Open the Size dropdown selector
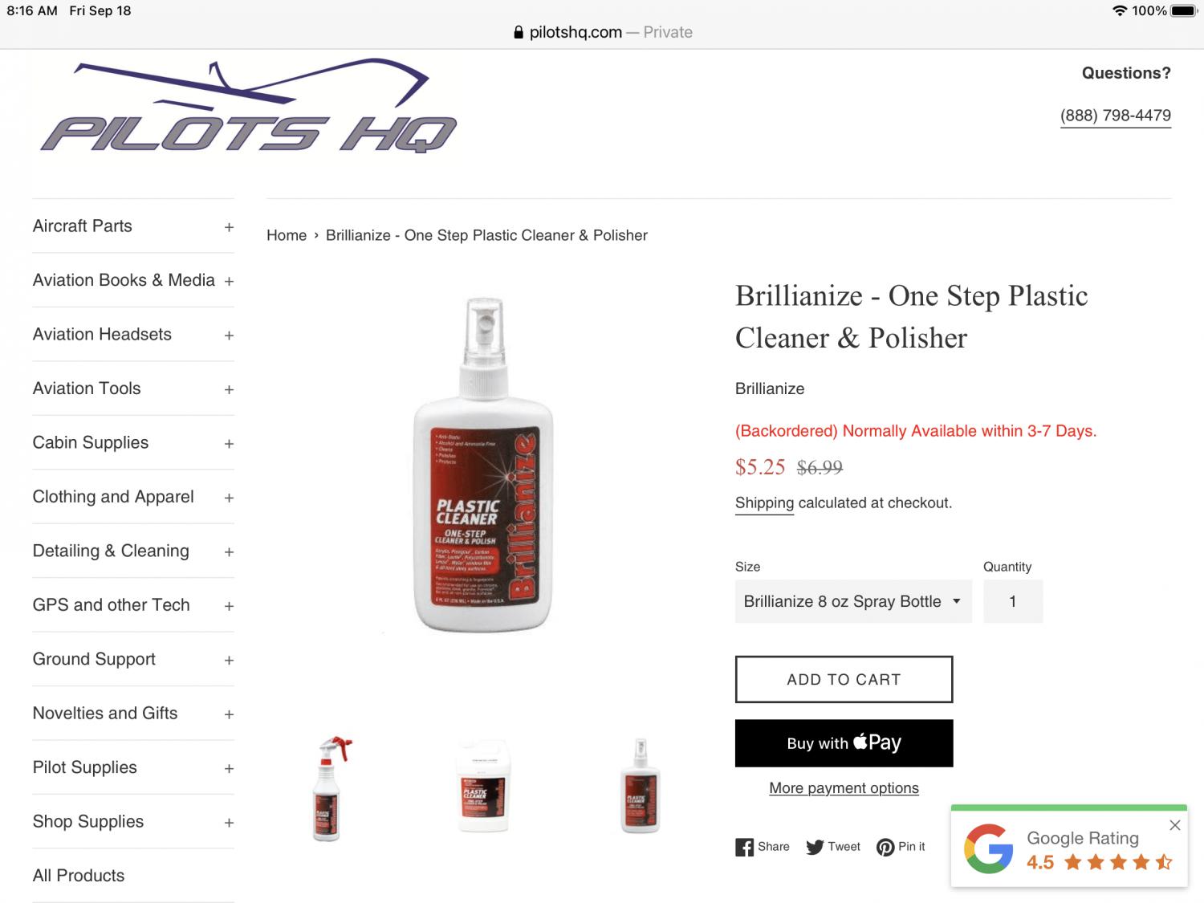 tap(853, 601)
